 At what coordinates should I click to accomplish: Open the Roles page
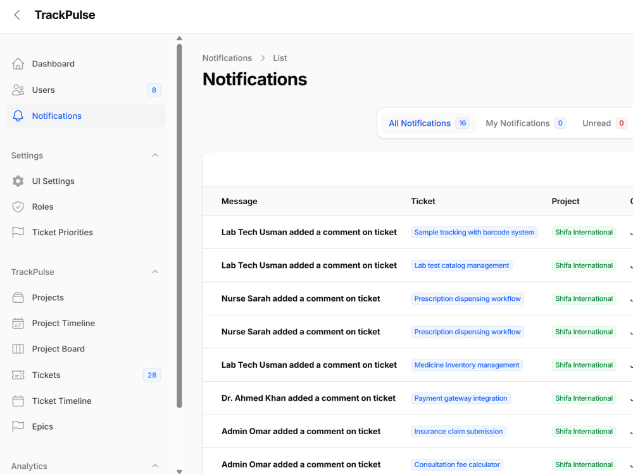pyautogui.click(x=86, y=207)
